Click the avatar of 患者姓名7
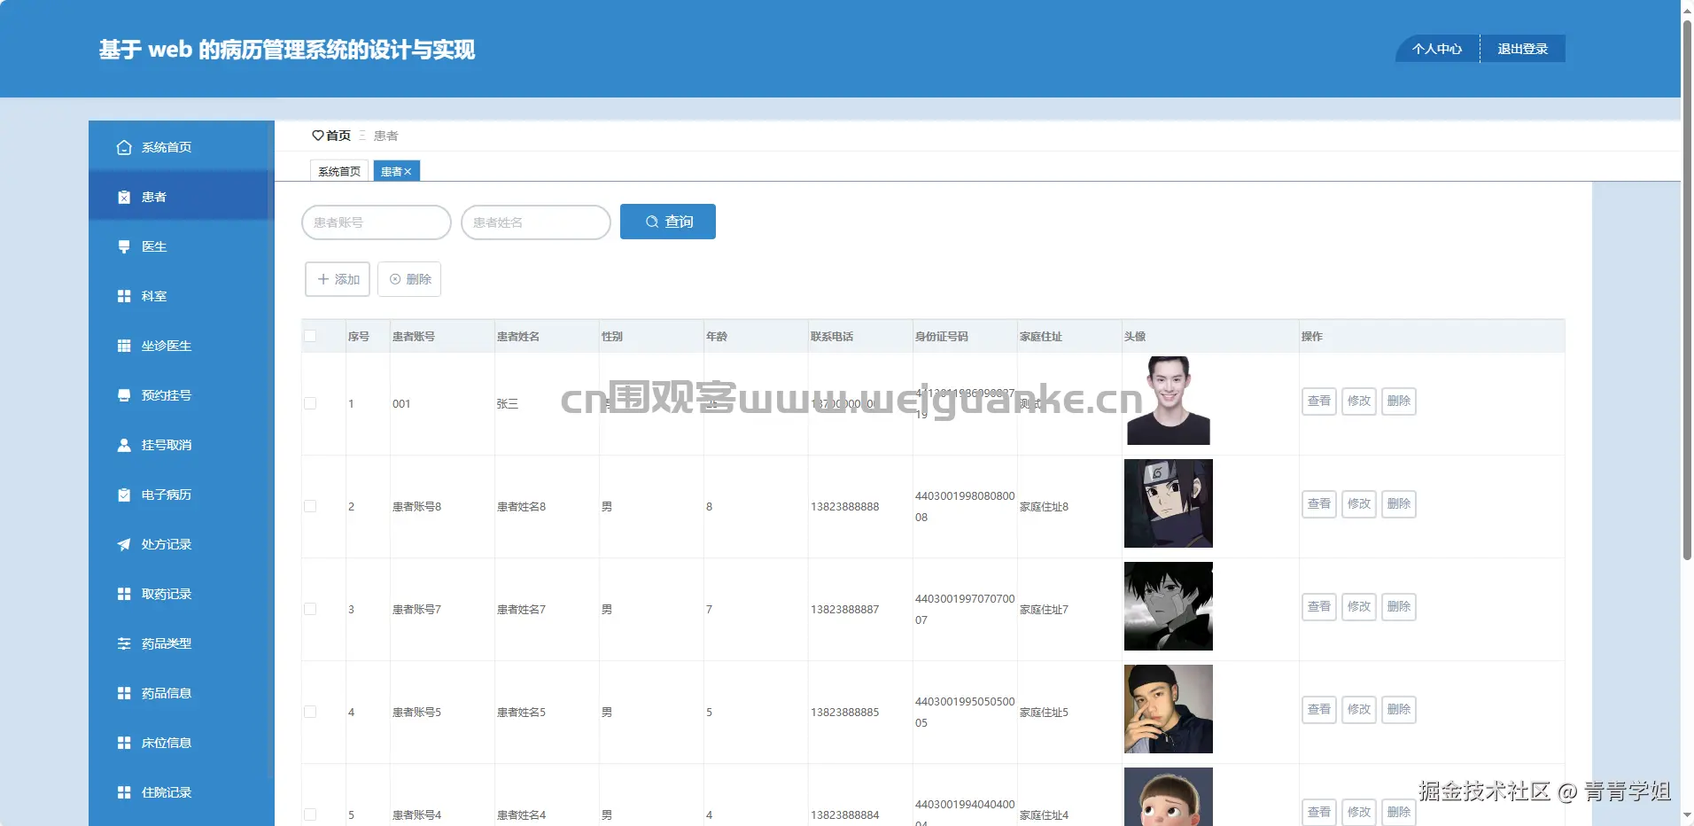The image size is (1694, 826). point(1169,606)
